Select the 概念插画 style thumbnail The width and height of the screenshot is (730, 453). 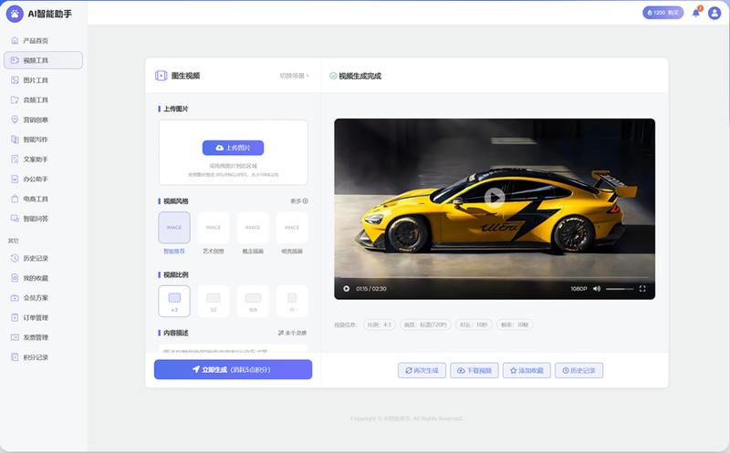point(253,228)
